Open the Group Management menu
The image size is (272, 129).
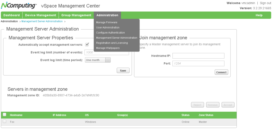(76, 15)
